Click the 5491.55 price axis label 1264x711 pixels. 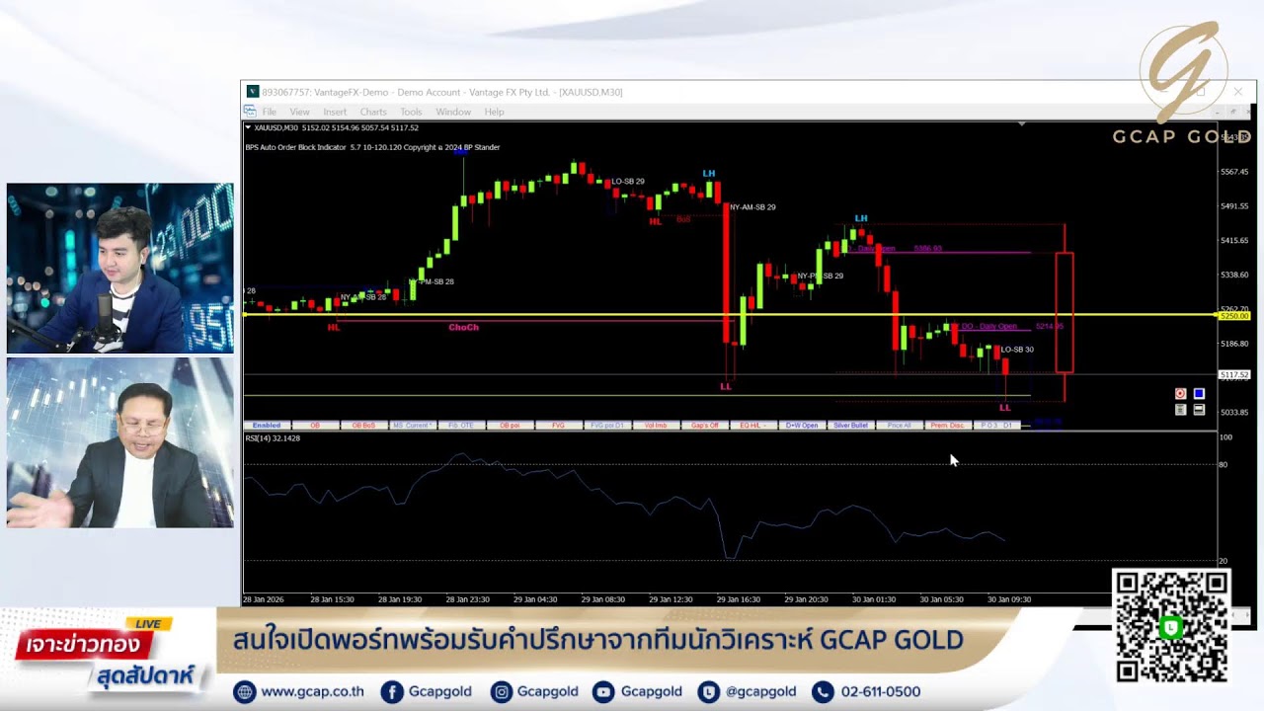[1234, 206]
